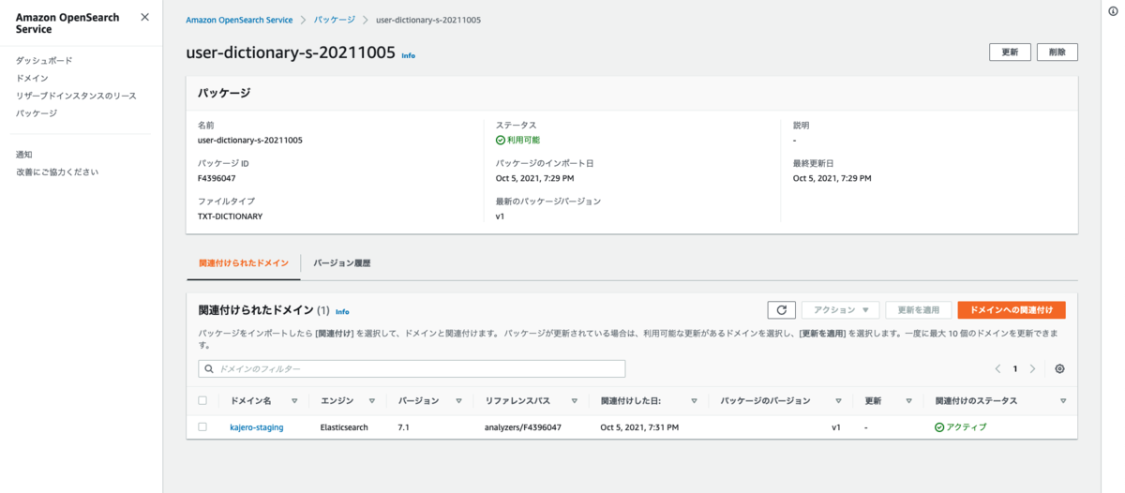Click analyzers/F4396047 reference path cell
This screenshot has height=493, width=1125.
click(x=523, y=426)
